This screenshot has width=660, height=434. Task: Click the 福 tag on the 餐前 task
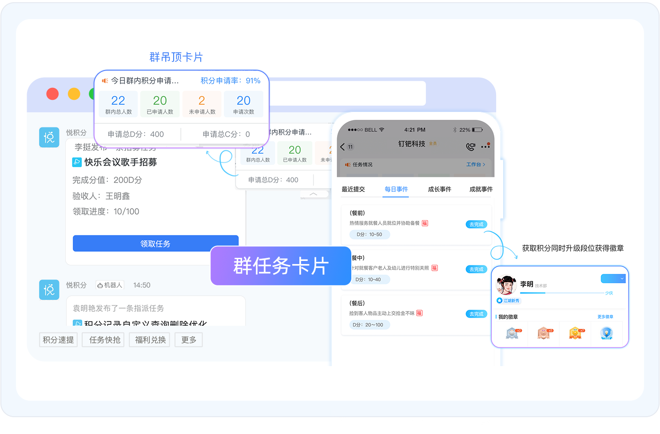425,223
